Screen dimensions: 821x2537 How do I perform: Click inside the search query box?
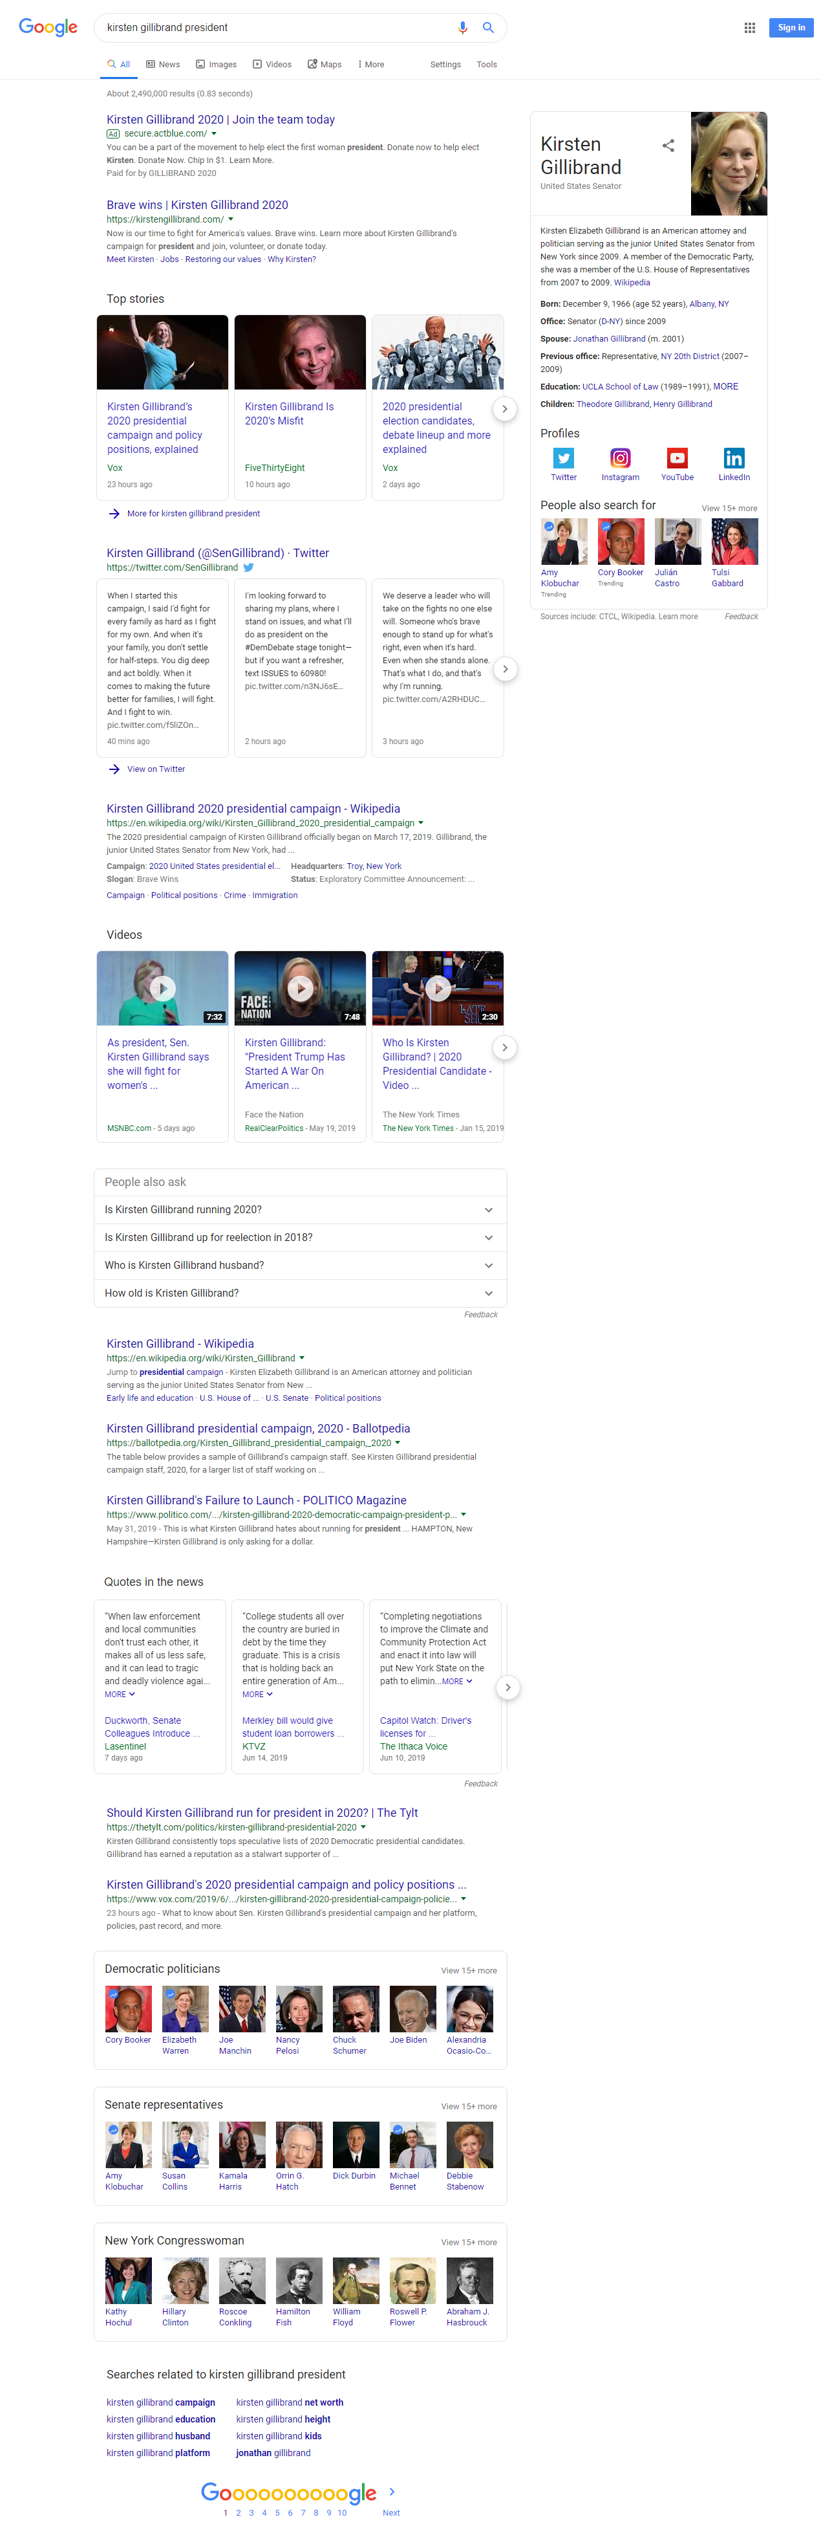275,28
